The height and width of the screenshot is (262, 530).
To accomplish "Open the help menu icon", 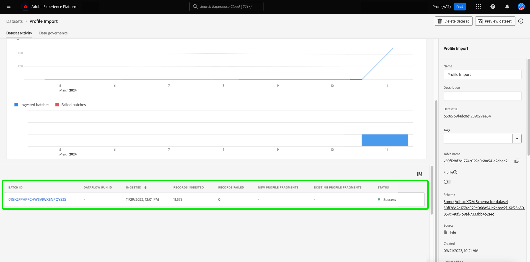I will (493, 7).
